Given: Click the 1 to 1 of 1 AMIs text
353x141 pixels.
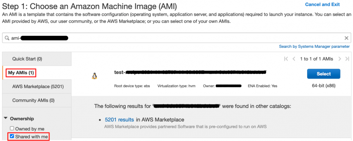Looking at the screenshot, I should pyautogui.click(x=316, y=59).
